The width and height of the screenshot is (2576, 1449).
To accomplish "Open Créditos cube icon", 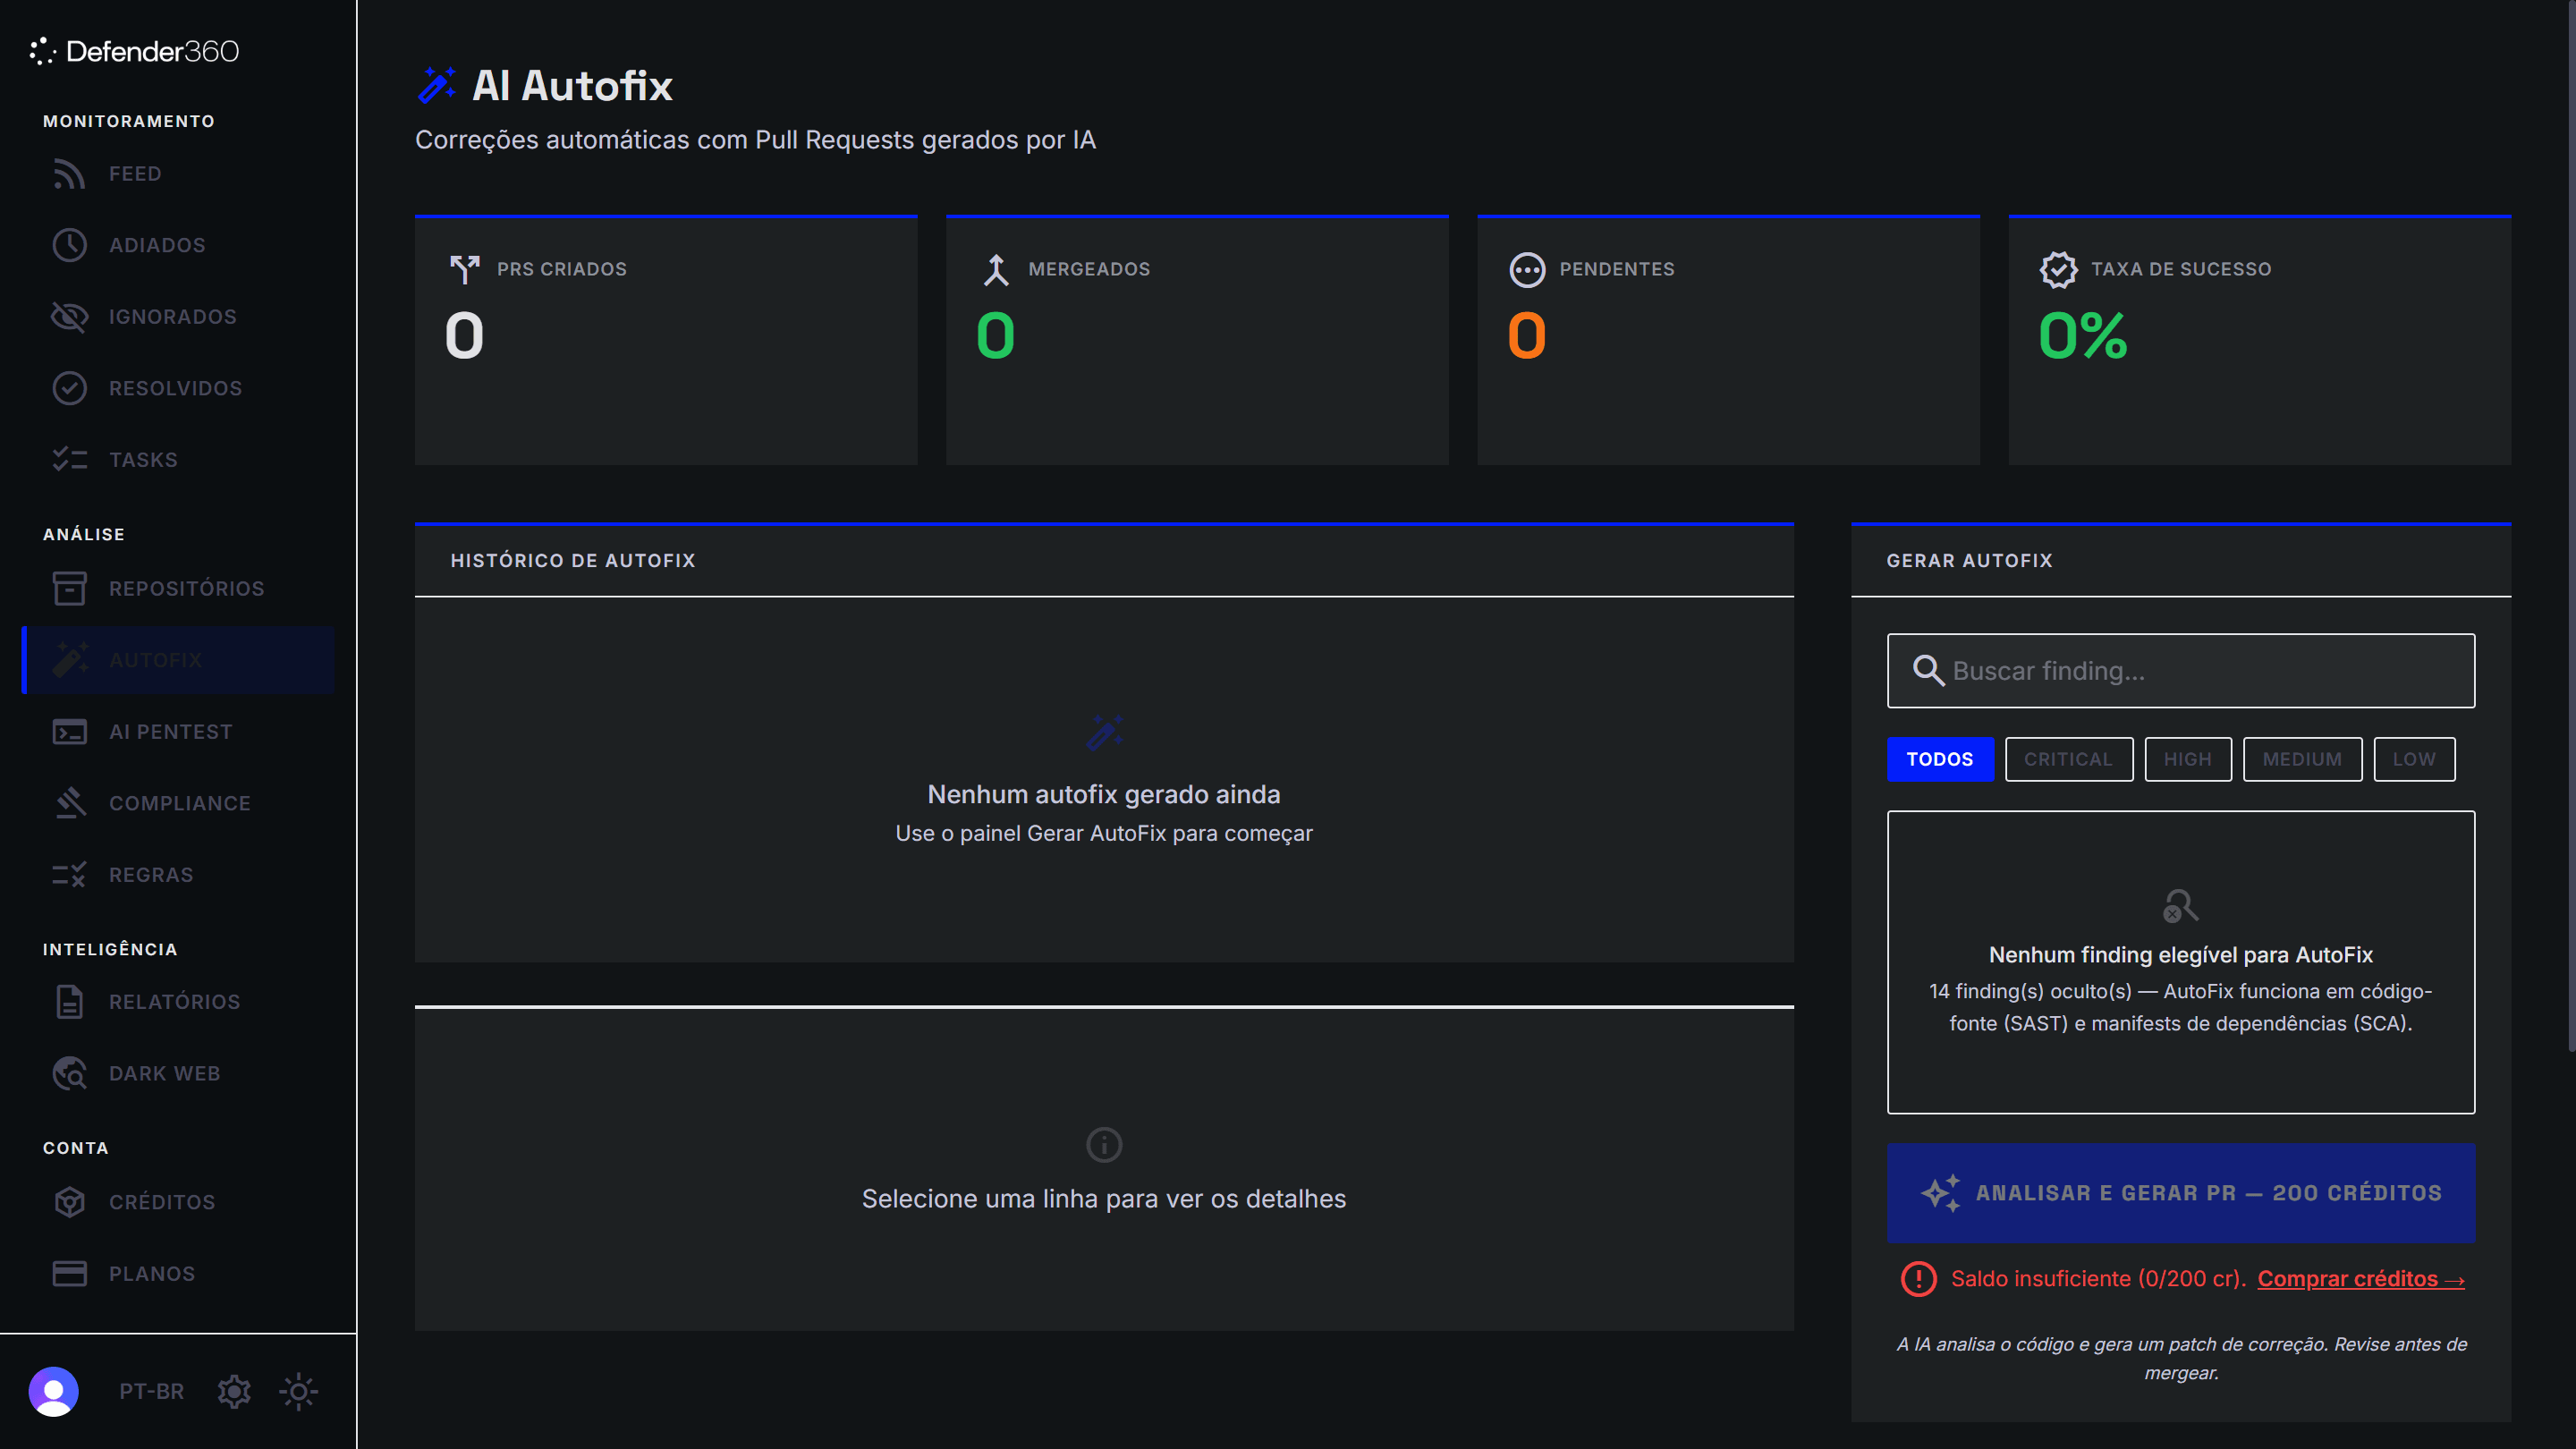I will [69, 1202].
